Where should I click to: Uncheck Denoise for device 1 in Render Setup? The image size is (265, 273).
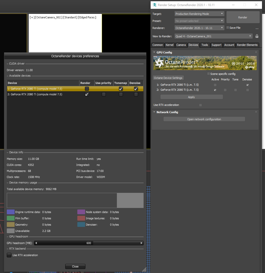[248, 85]
